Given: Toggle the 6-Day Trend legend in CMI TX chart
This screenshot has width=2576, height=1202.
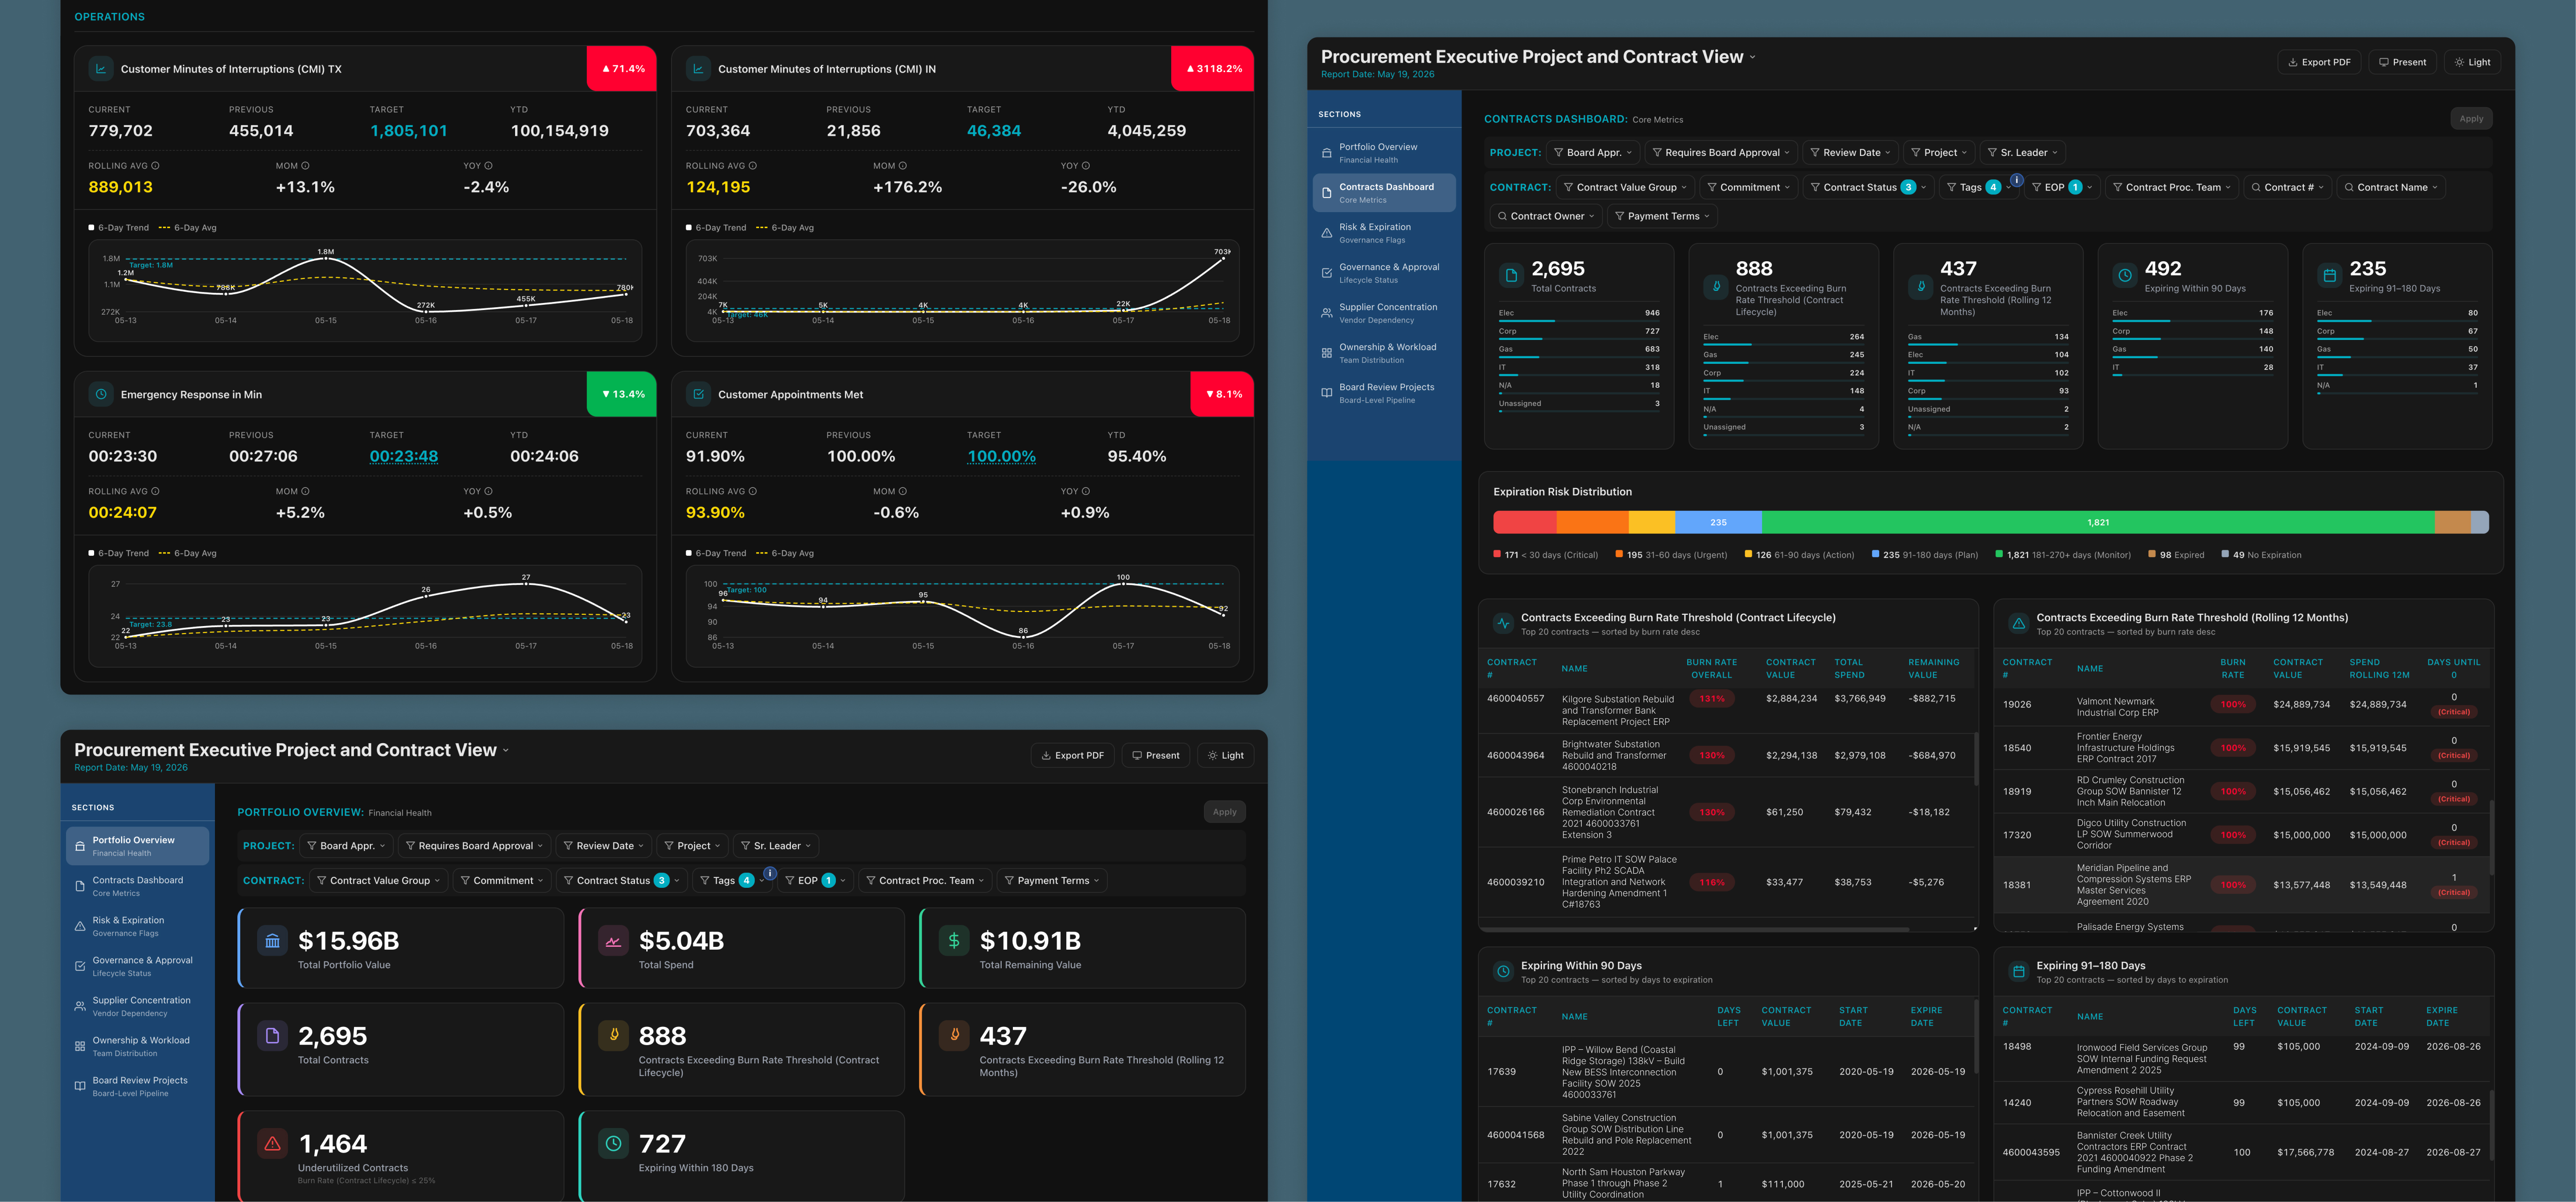Looking at the screenshot, I should (x=119, y=228).
